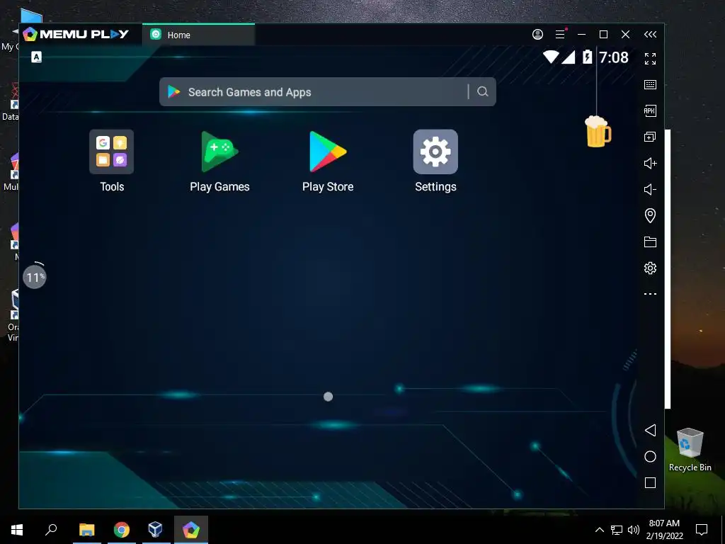Select the Recycle Bin desktop icon
The width and height of the screenshot is (725, 544).
coord(690,450)
